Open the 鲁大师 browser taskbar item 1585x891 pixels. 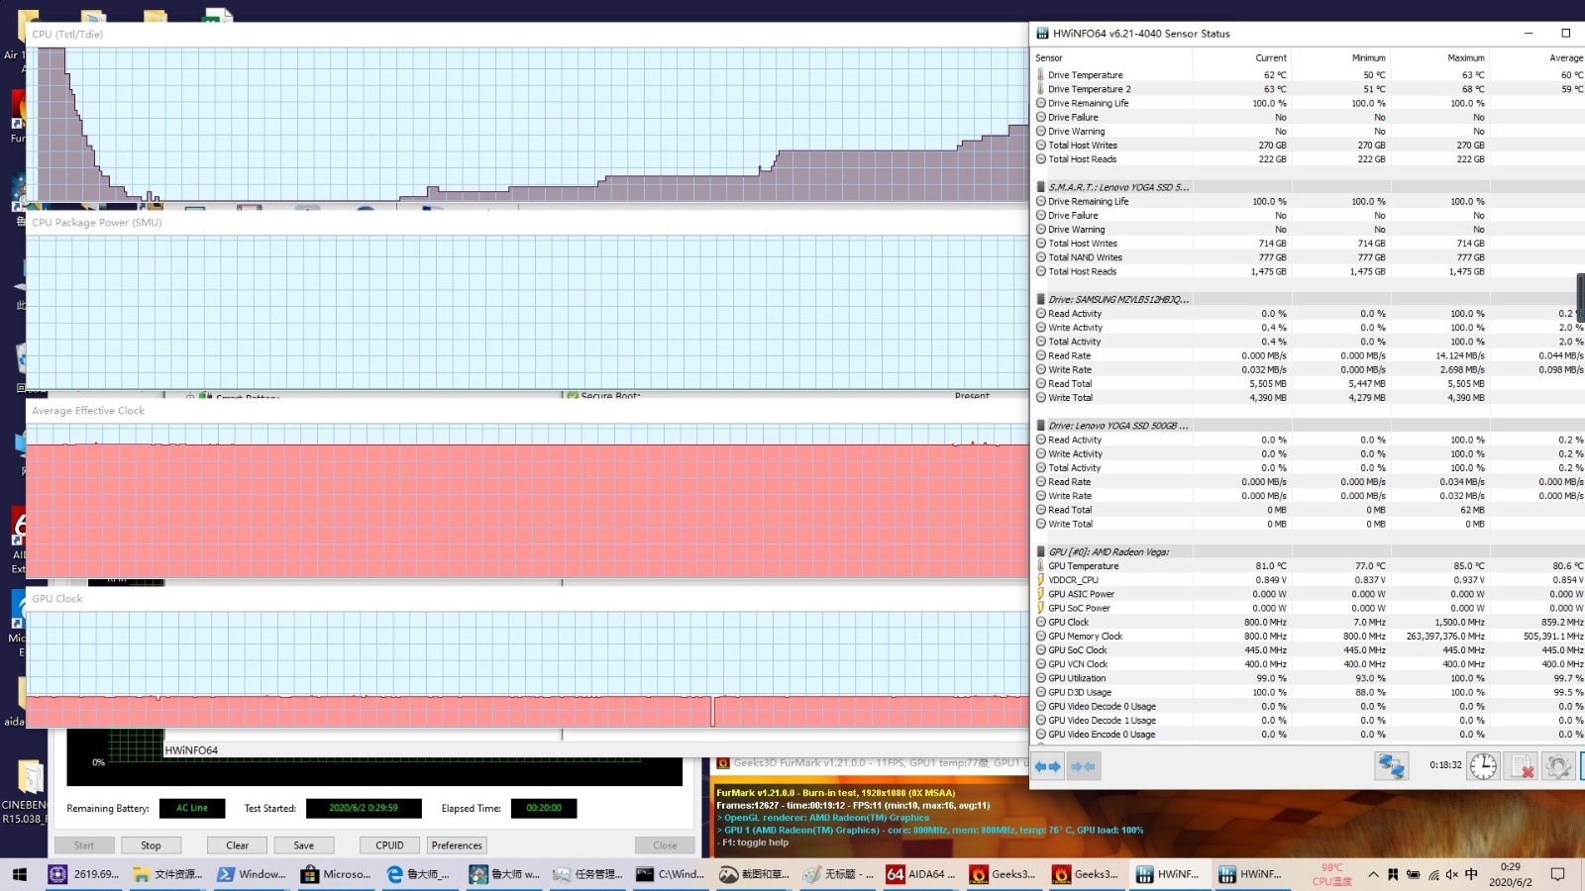click(x=420, y=874)
